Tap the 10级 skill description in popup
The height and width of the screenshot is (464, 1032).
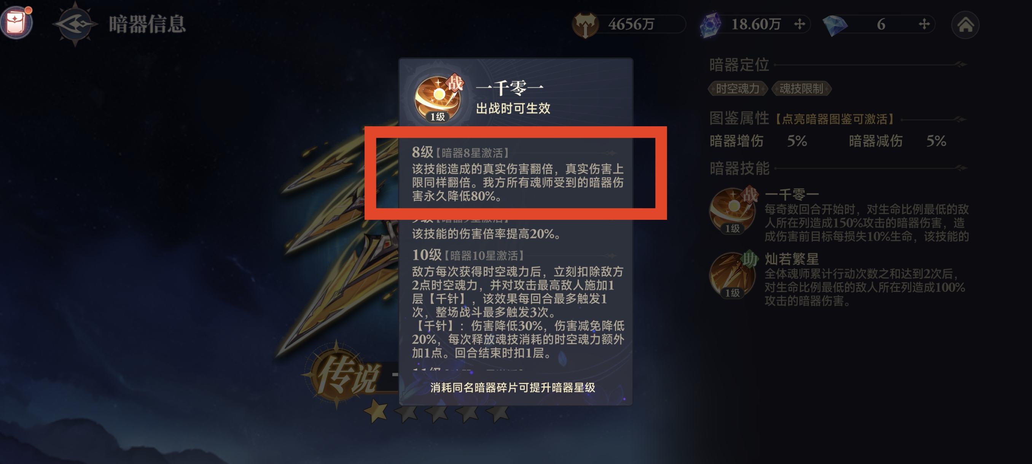(x=518, y=303)
